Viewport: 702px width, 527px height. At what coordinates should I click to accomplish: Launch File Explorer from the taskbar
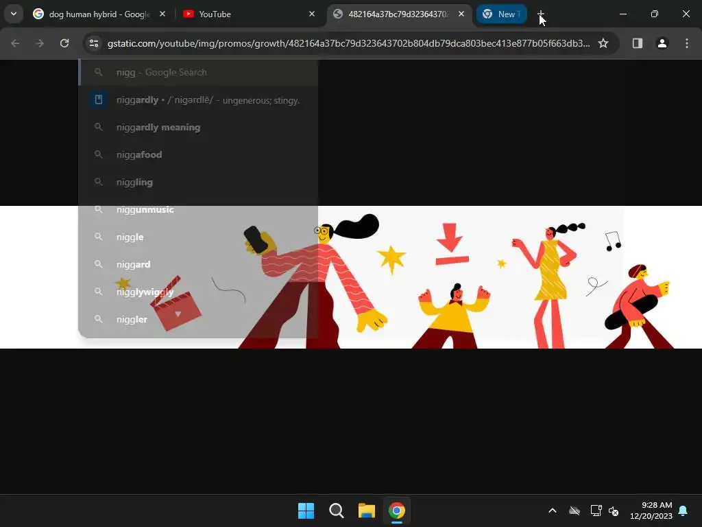[x=366, y=511]
